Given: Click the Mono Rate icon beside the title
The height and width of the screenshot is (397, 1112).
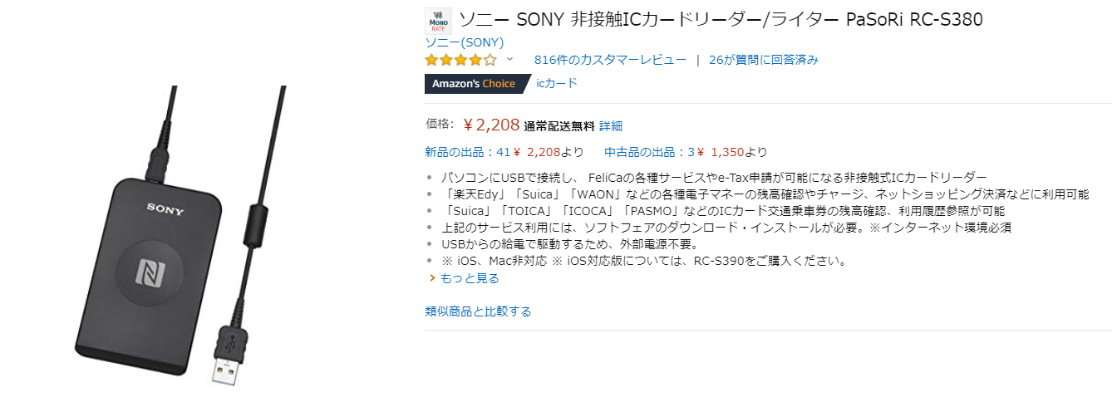Looking at the screenshot, I should (x=438, y=21).
